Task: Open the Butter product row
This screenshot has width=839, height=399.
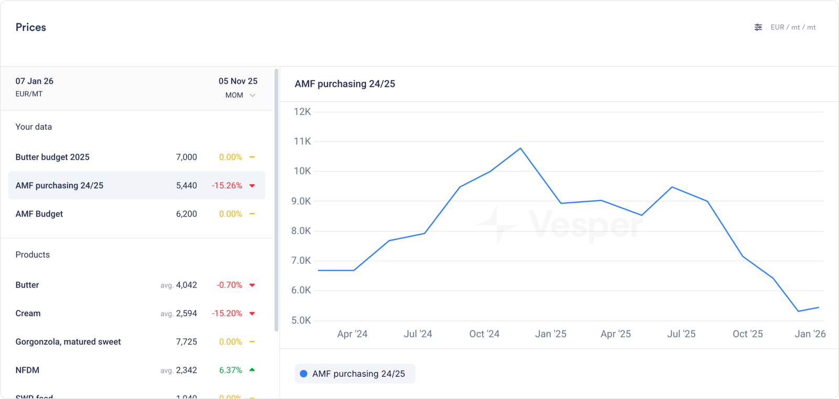Action: (x=27, y=285)
